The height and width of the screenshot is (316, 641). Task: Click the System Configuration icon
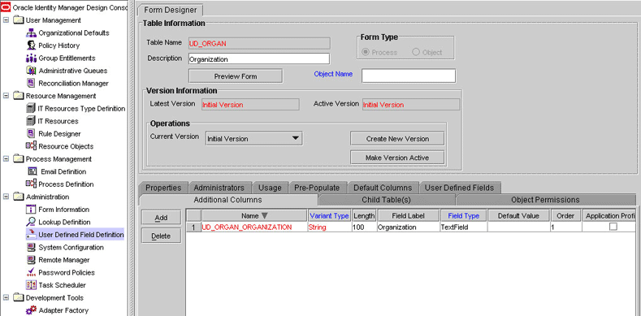[31, 247]
